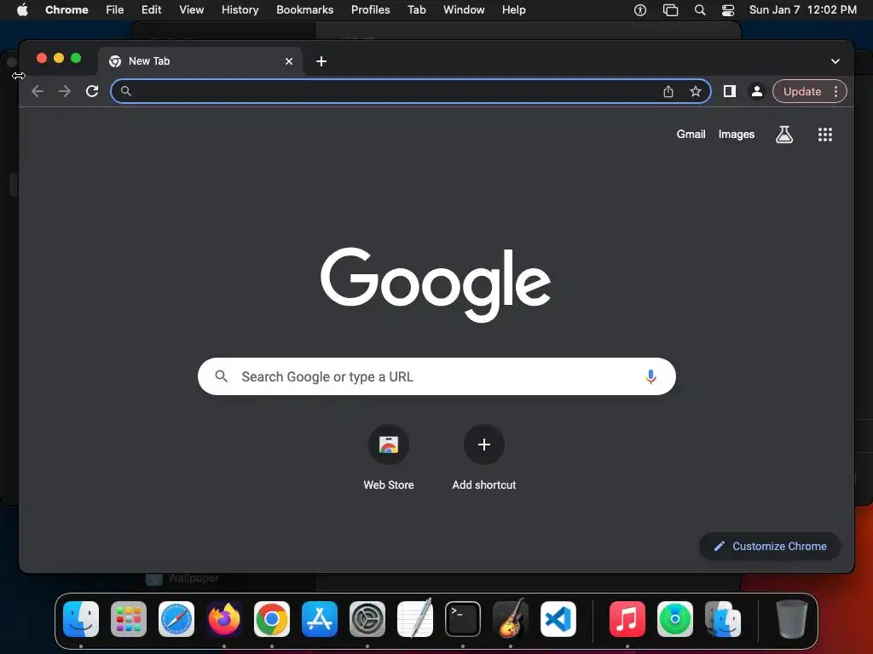Open Finder from the dock
873x654 pixels.
pos(81,619)
